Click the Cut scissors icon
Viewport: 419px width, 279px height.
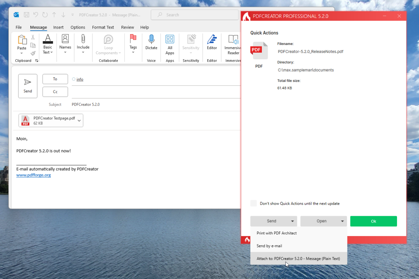point(33,37)
